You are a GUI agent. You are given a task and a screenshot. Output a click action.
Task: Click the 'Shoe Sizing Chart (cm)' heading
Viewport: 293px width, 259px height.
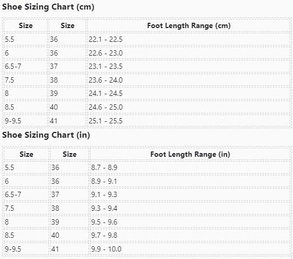point(48,7)
